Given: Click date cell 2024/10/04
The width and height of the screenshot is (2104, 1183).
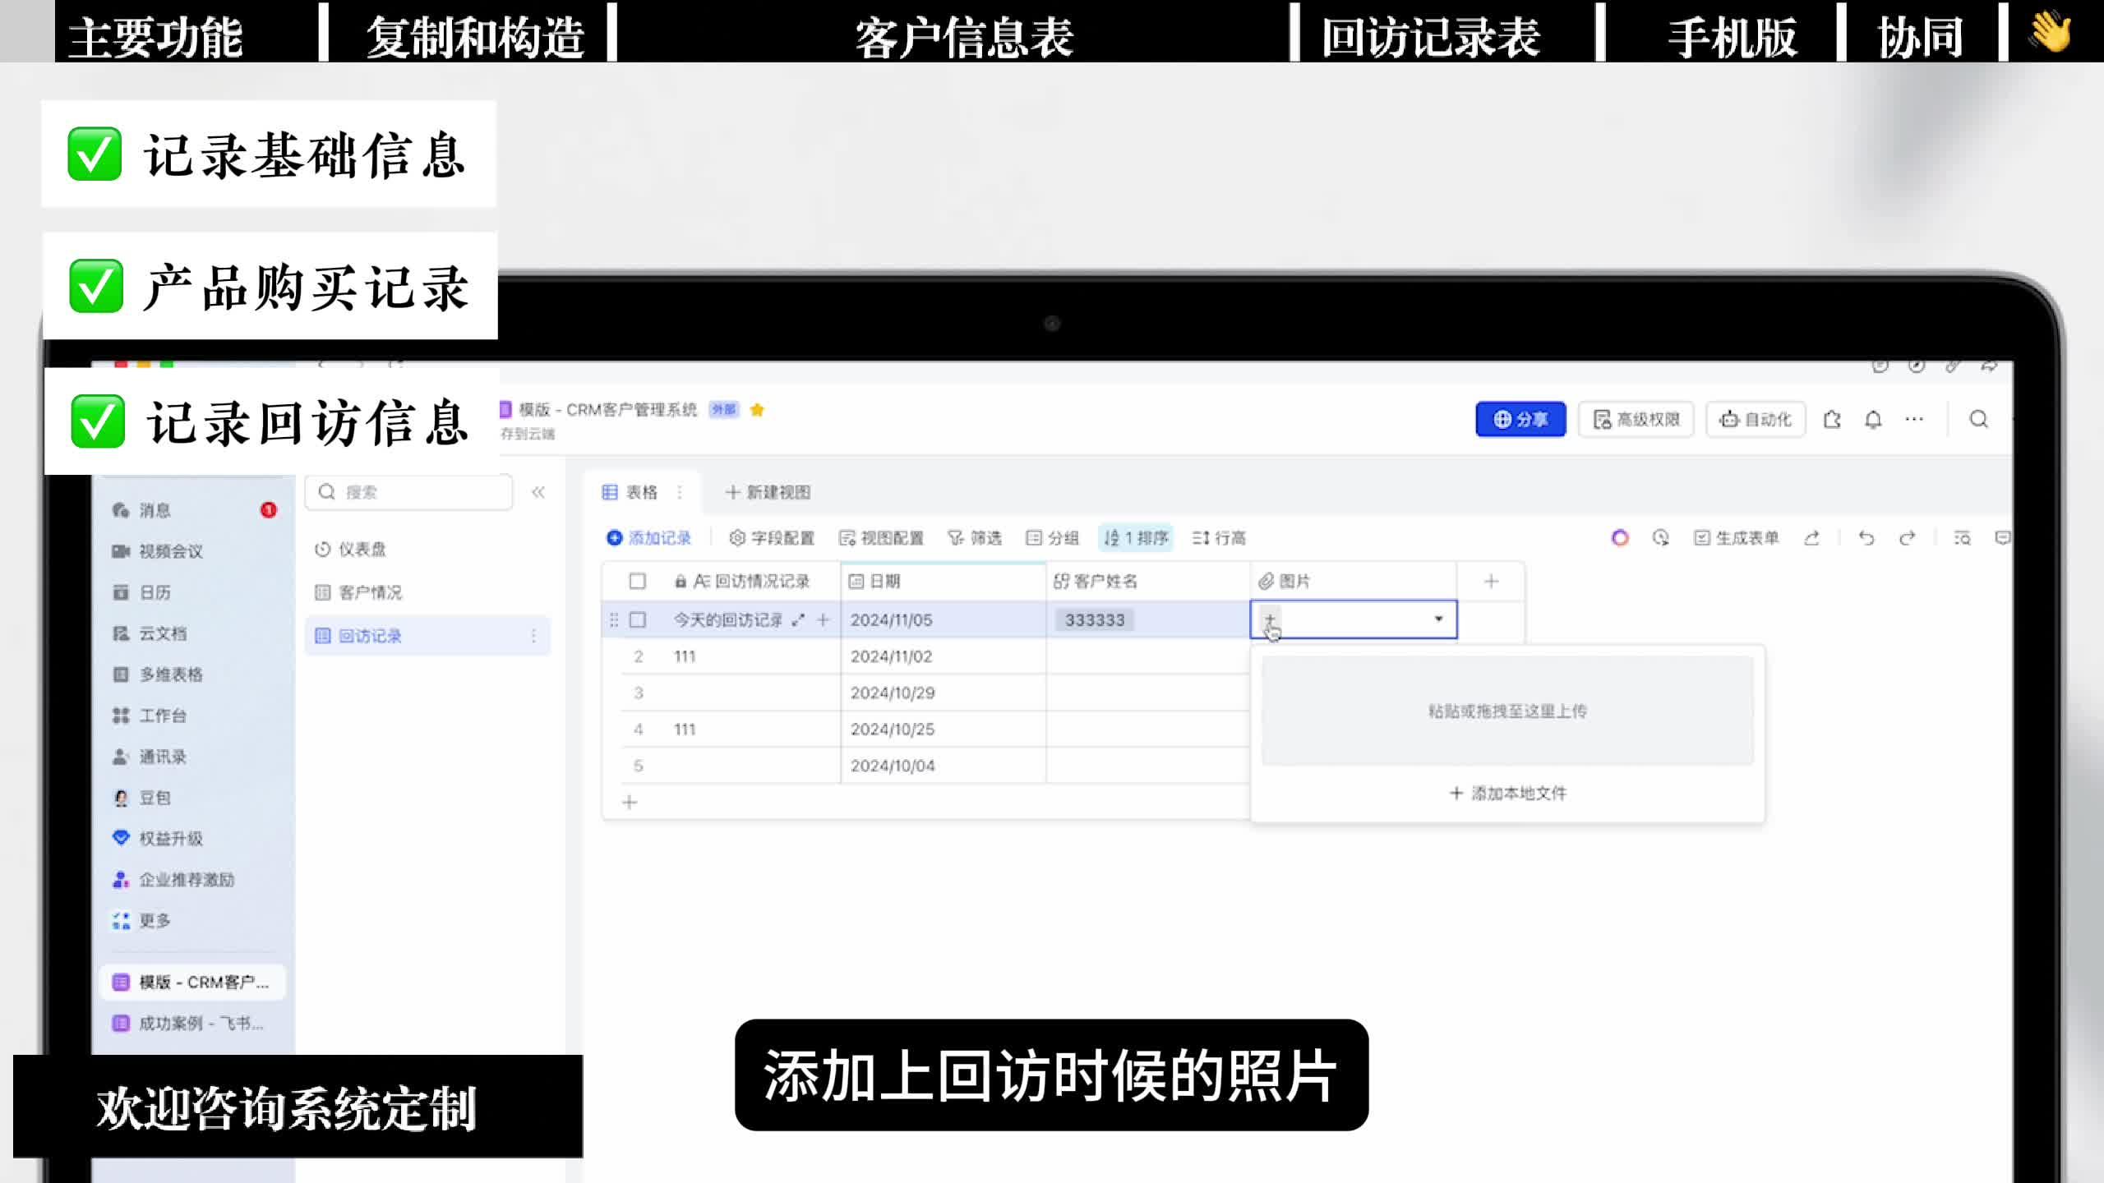Looking at the screenshot, I should 944,766.
